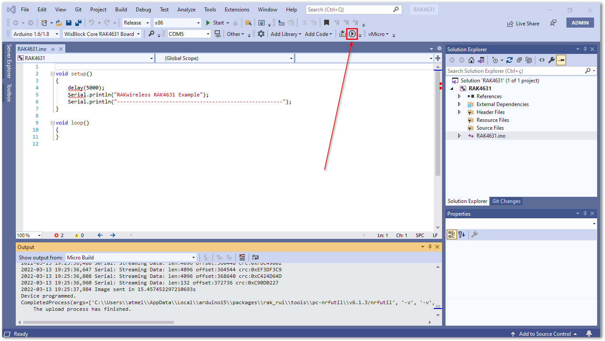Switch to the Git Changes tab
This screenshot has height=341, width=605.
pos(506,201)
